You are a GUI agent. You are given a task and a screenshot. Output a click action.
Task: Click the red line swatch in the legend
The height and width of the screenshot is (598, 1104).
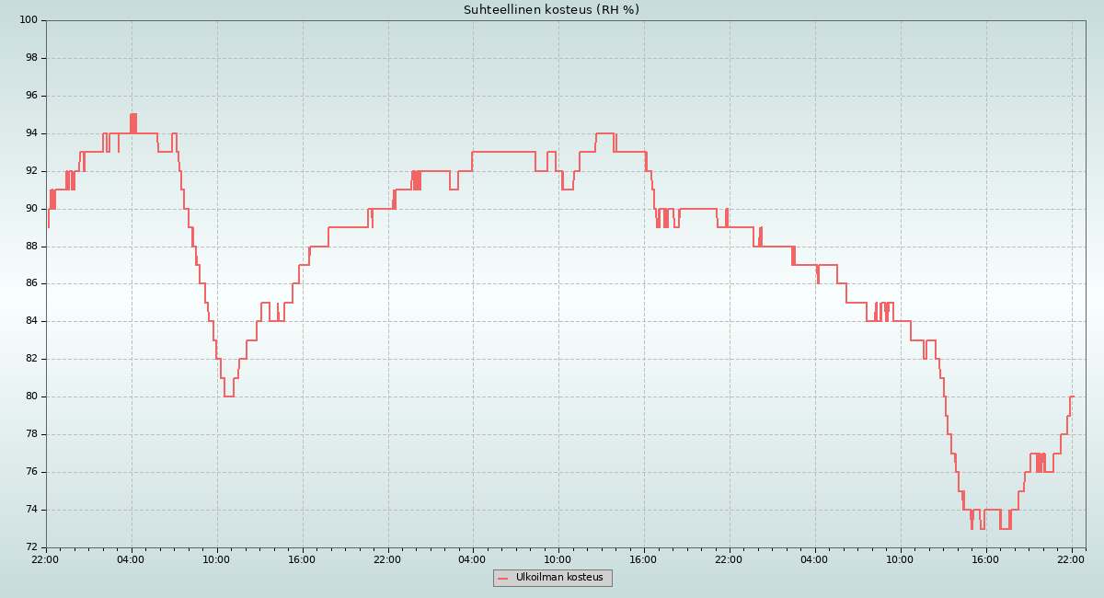tap(503, 579)
